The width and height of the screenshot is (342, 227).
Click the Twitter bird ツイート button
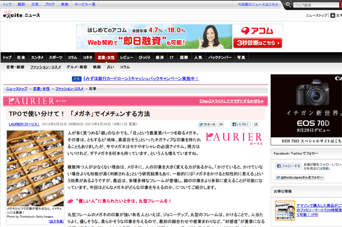[x=207, y=124]
